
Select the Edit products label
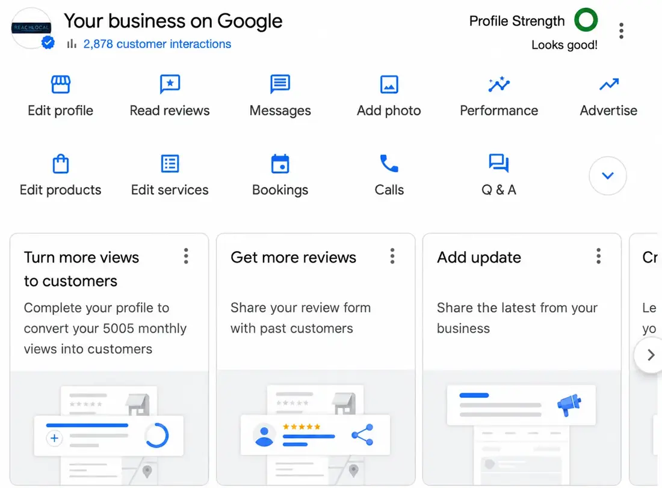pos(60,191)
